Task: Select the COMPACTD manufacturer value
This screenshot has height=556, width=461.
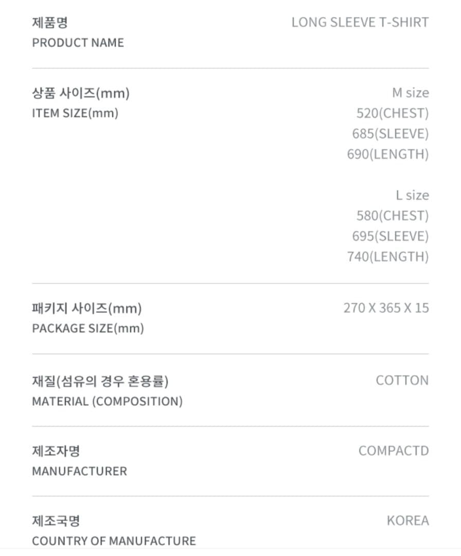Action: [394, 451]
